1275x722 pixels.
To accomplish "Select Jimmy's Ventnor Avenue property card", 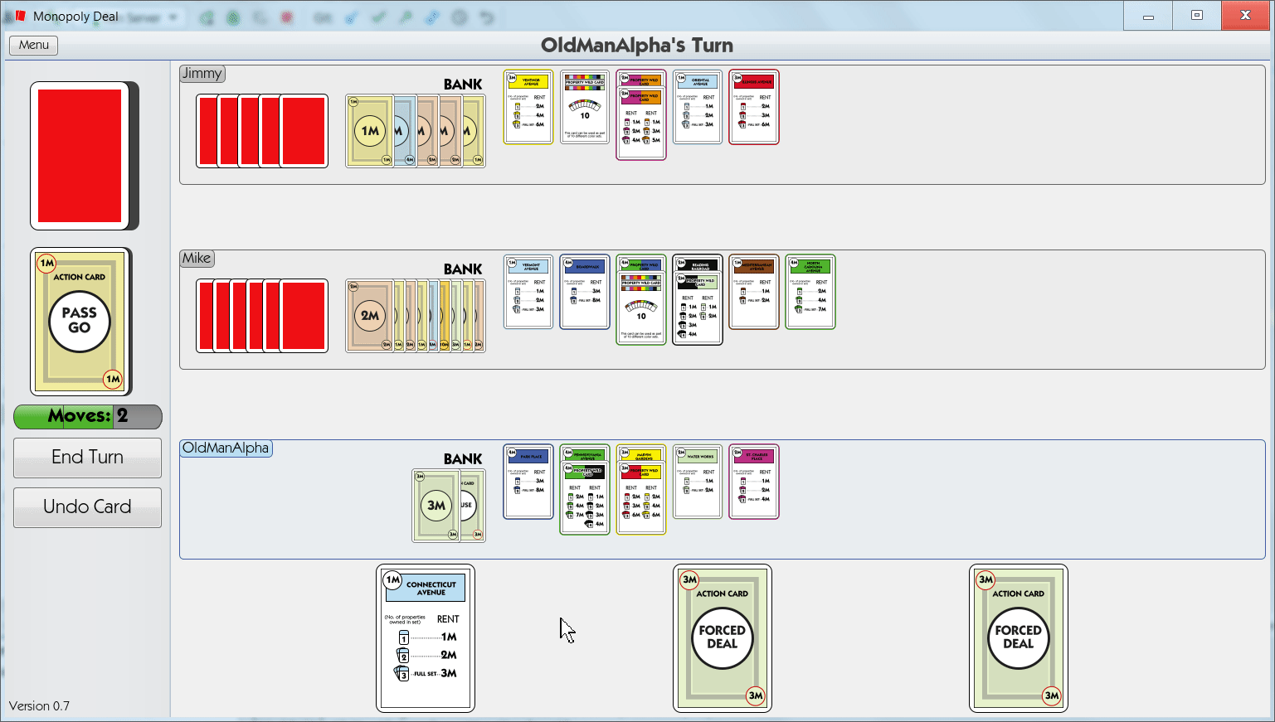I will (528, 107).
